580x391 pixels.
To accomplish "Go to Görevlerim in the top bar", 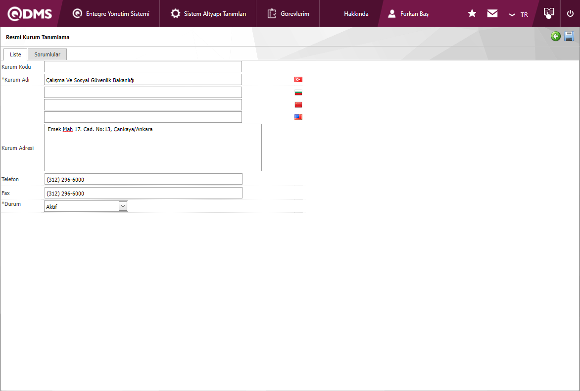I will 288,14.
